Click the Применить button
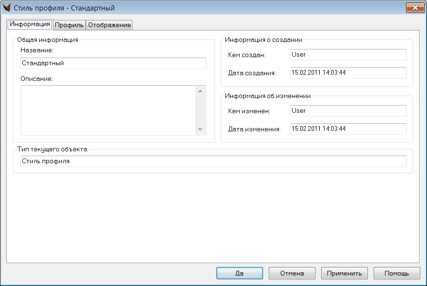This screenshot has height=286, width=427. click(x=345, y=274)
